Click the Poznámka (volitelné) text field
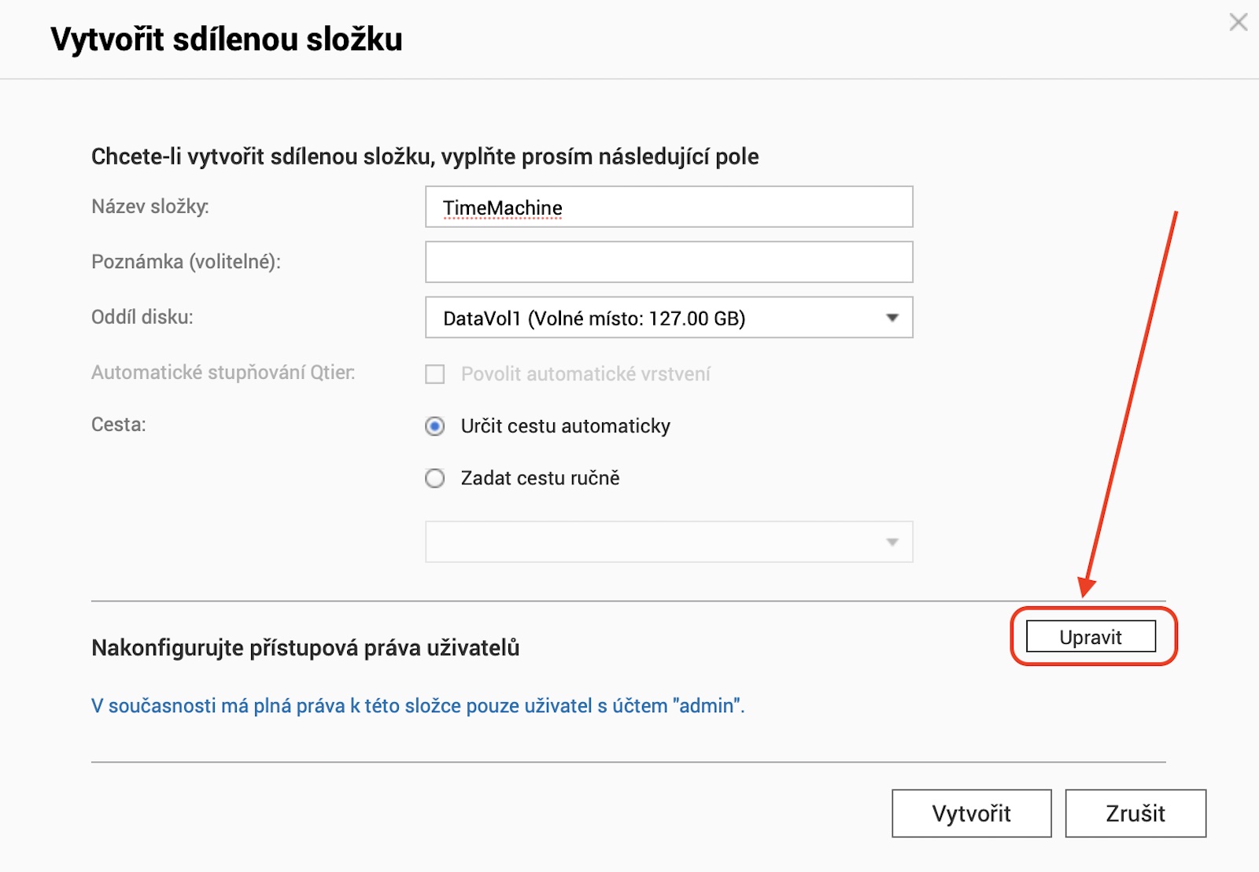Image resolution: width=1259 pixels, height=872 pixels. tap(669, 262)
